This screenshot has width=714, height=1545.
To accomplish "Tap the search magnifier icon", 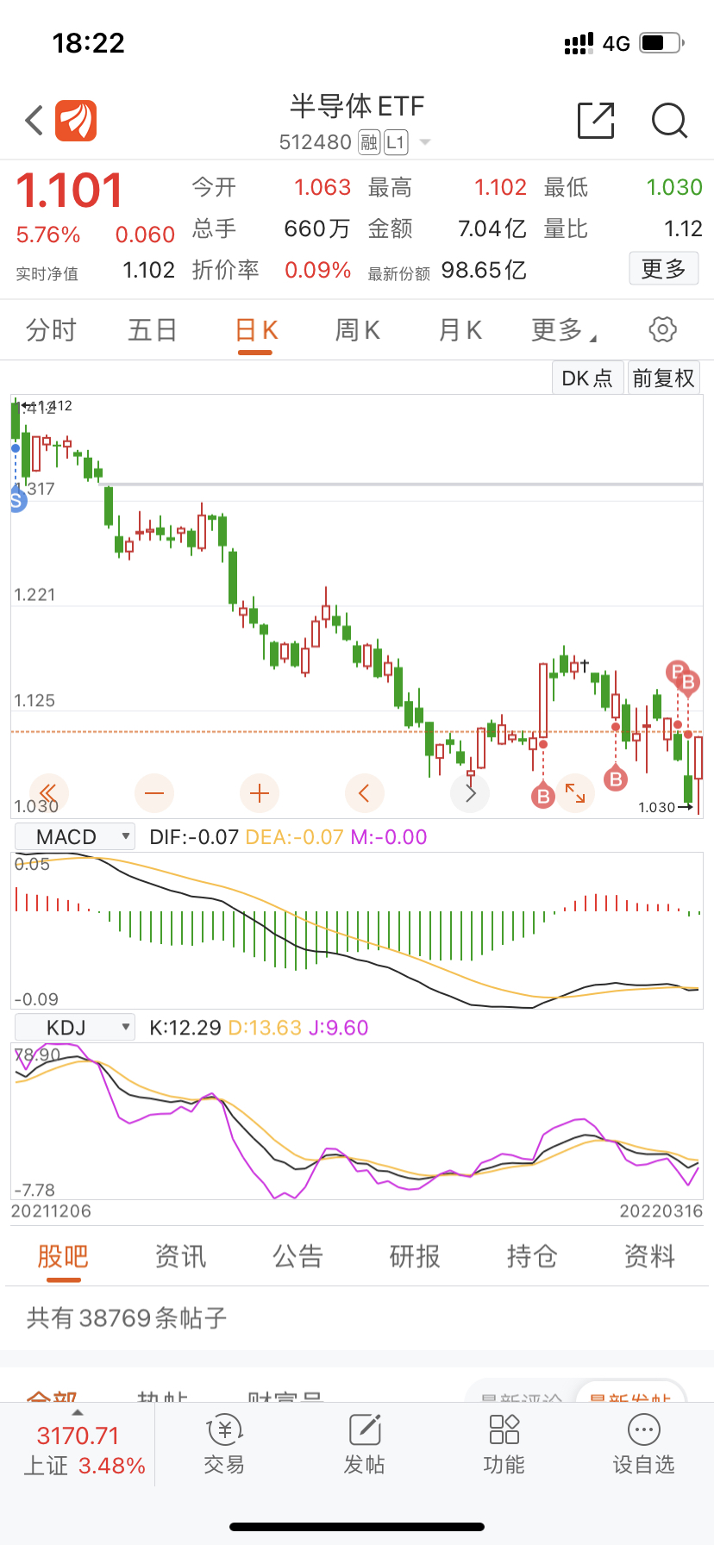I will pos(669,121).
